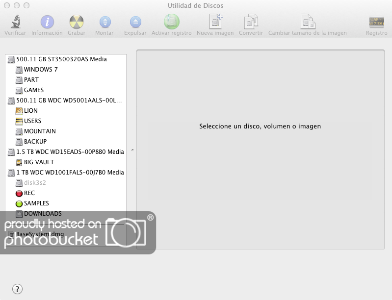Click the Grabar burn icon
Viewport: 392px width, 300px height.
click(76, 22)
